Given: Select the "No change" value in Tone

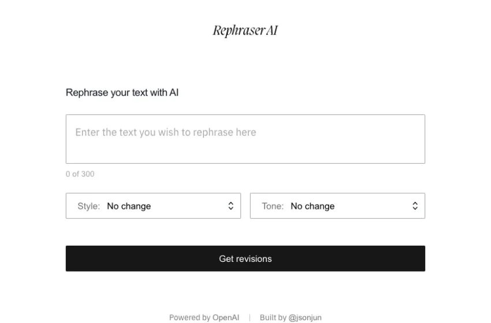Looking at the screenshot, I should 313,206.
